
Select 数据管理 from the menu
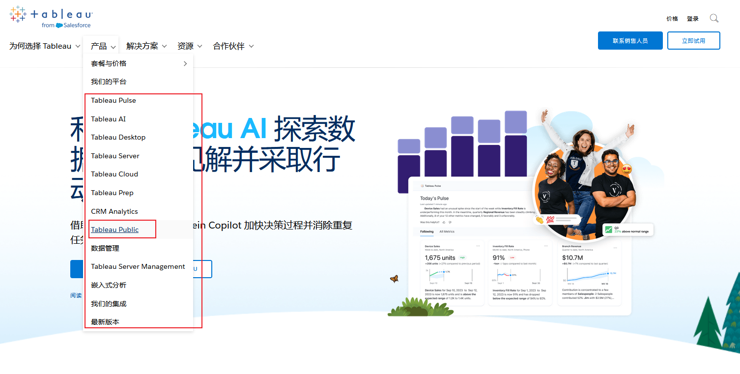click(105, 248)
